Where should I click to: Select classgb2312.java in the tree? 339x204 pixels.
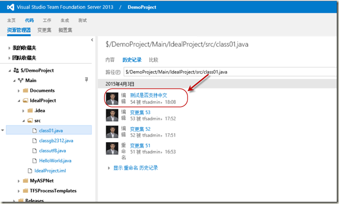pos(56,141)
